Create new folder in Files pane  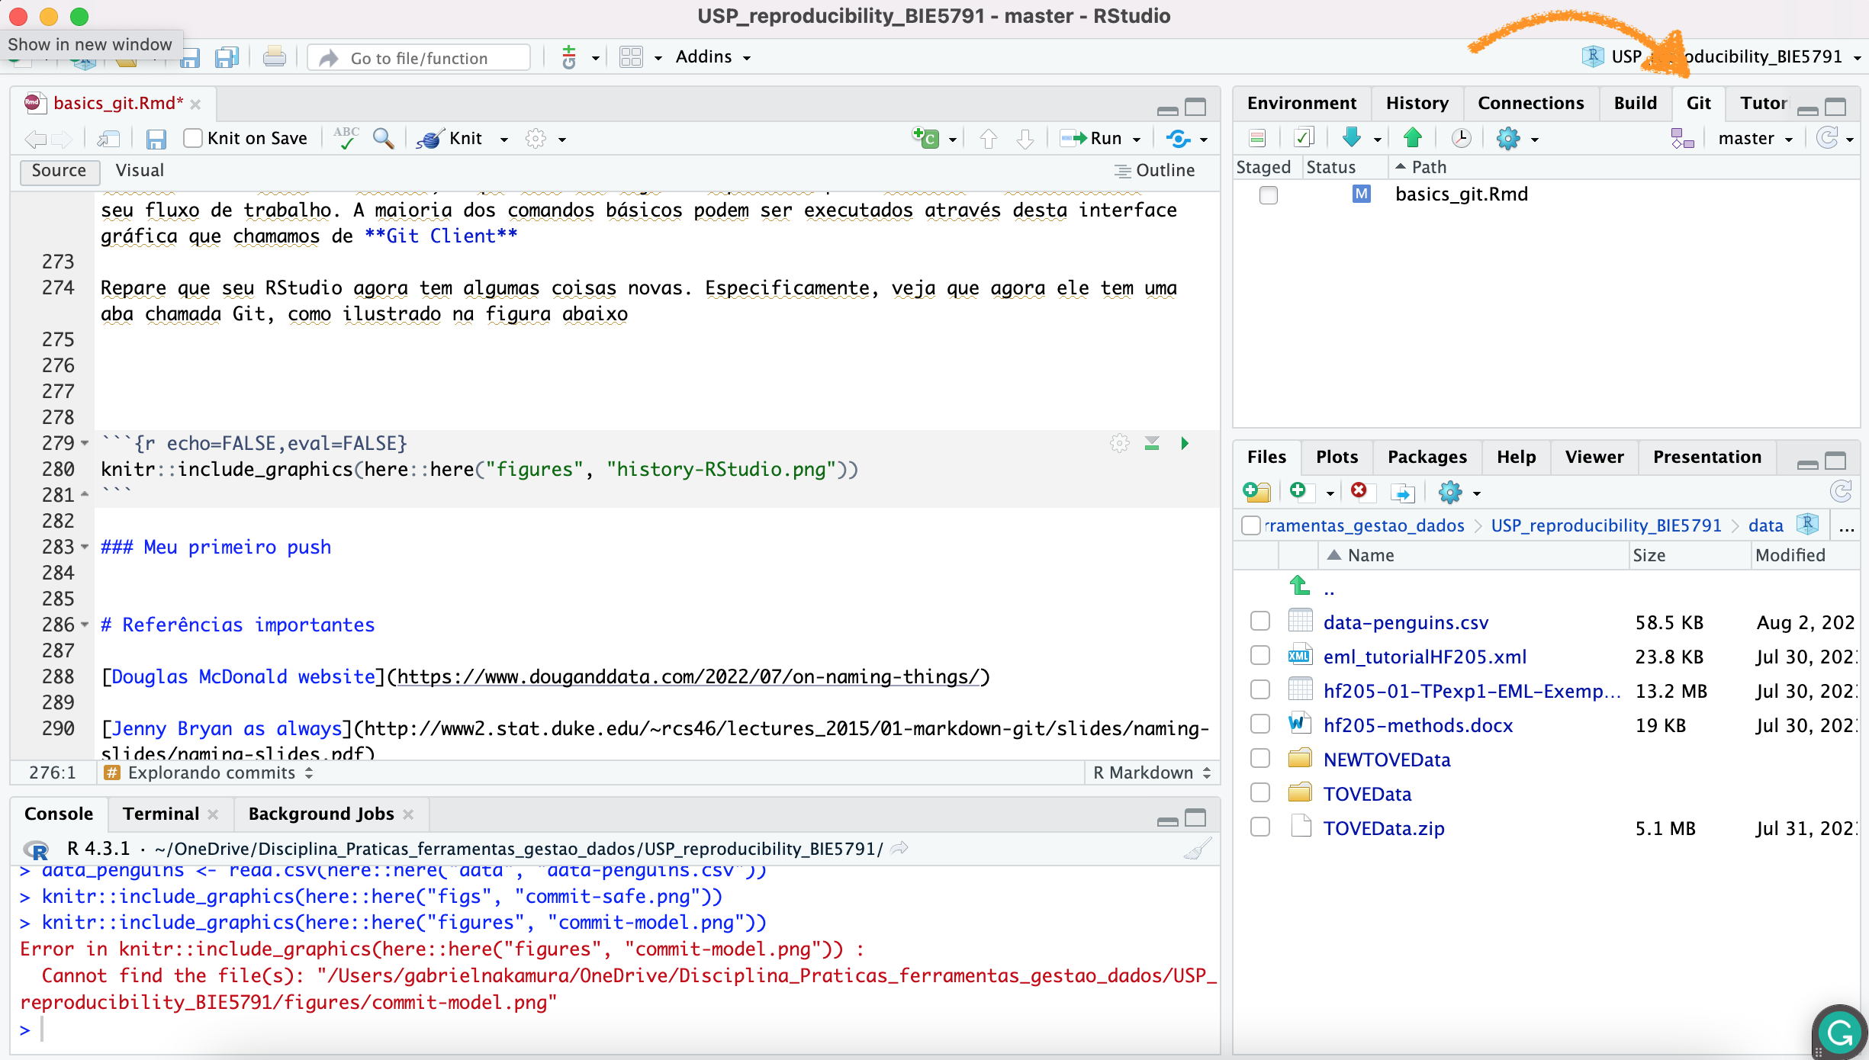[x=1256, y=493]
